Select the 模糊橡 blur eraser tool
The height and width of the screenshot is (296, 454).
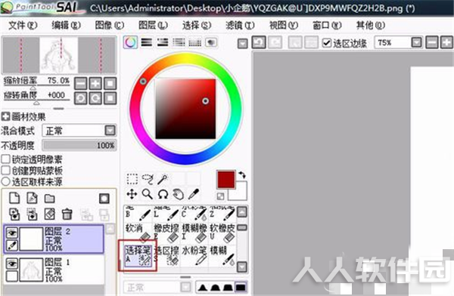point(194,233)
